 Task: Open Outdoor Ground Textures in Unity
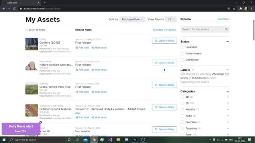(x=164, y=107)
